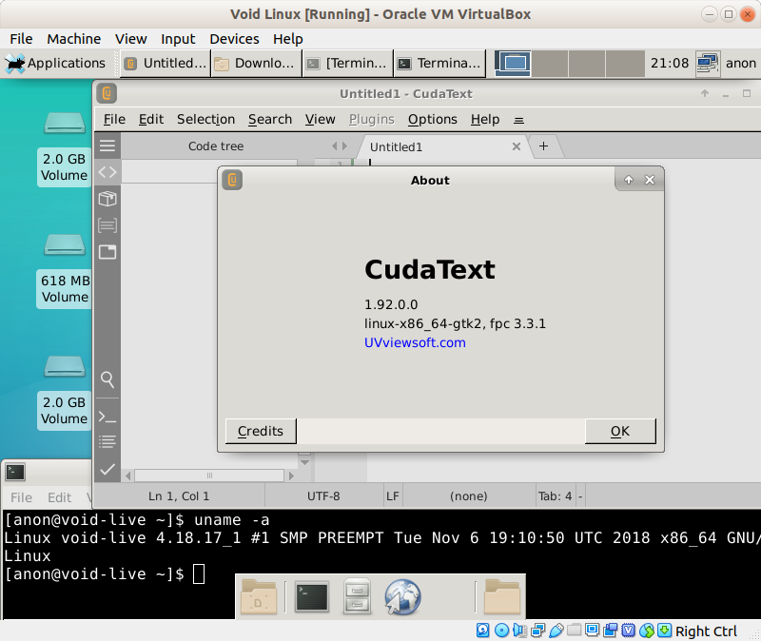Change LF line endings in status bar

pyautogui.click(x=392, y=495)
